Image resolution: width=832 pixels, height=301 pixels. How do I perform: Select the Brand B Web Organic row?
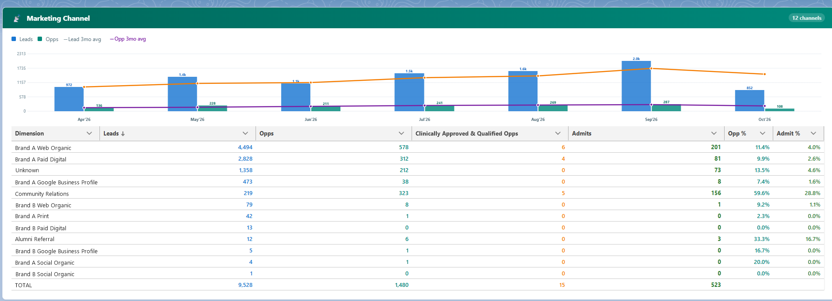click(418, 205)
